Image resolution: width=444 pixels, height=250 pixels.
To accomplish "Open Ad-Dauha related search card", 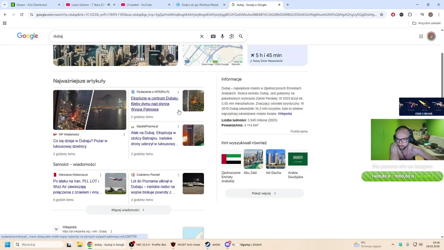I will (x=275, y=162).
